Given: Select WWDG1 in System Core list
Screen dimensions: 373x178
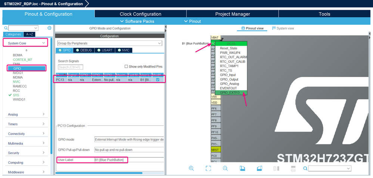Looking at the screenshot, I should pyautogui.click(x=19, y=99).
